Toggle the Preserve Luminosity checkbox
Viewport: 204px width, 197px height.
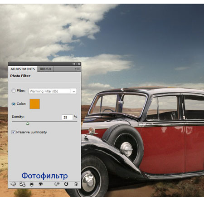pyautogui.click(x=14, y=132)
